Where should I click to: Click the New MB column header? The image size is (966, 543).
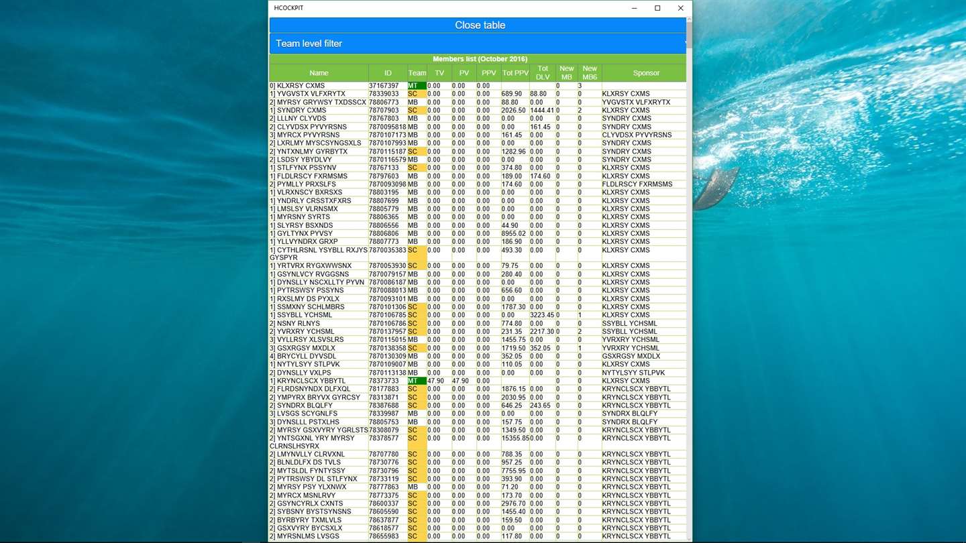click(567, 73)
